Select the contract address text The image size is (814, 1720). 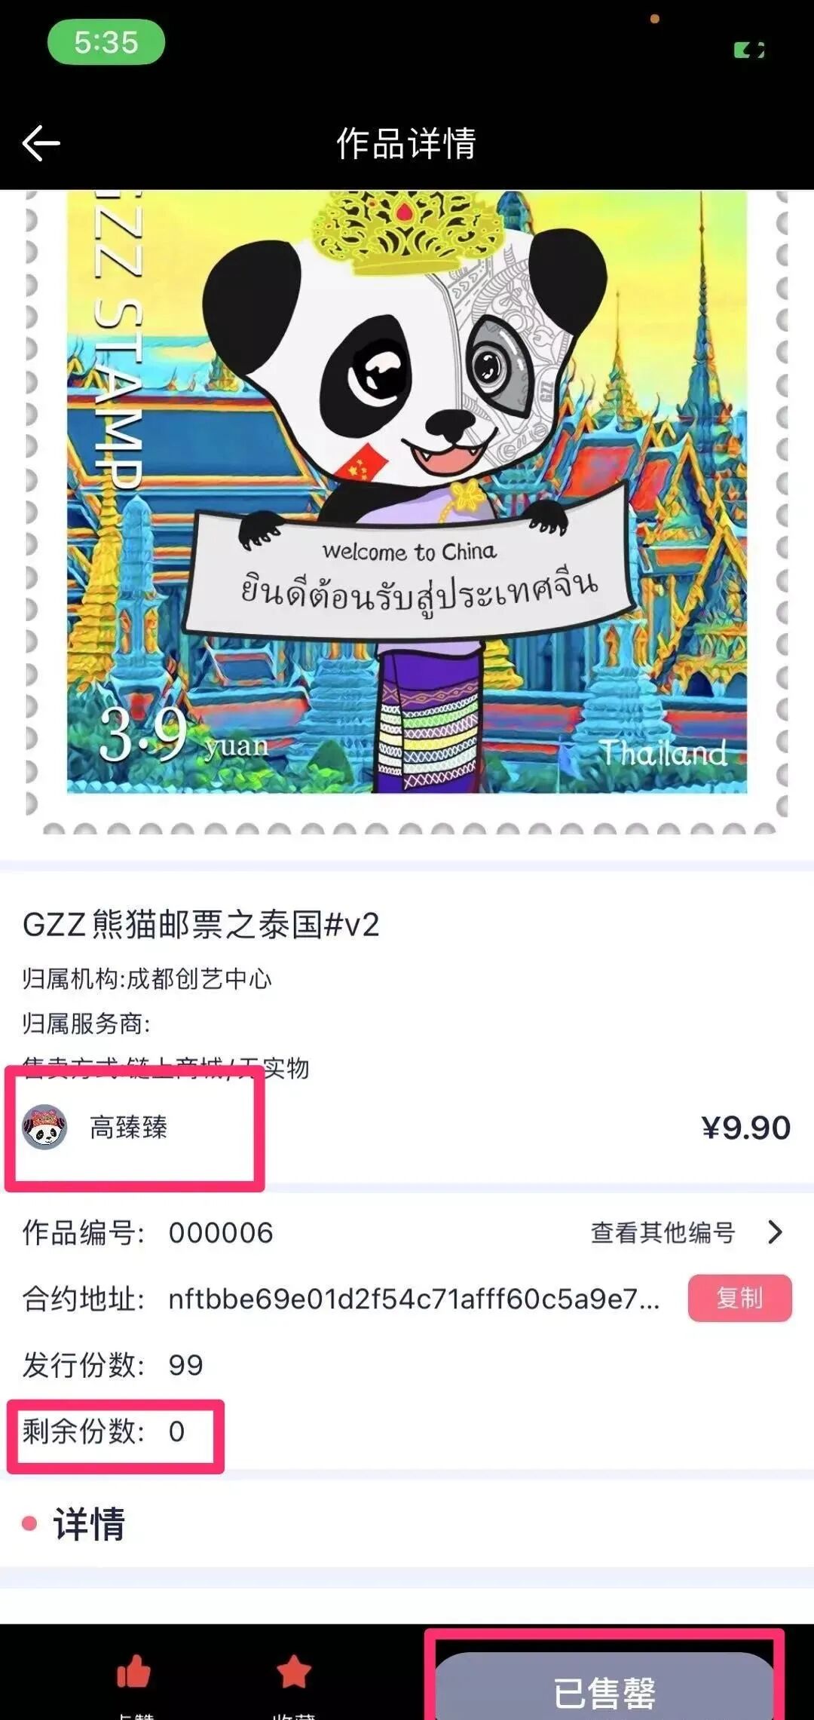pos(414,1299)
